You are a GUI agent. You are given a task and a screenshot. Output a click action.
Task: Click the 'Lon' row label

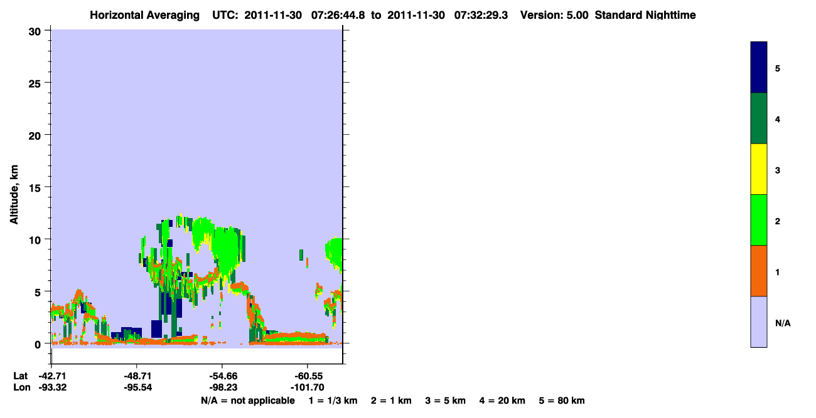(21, 388)
